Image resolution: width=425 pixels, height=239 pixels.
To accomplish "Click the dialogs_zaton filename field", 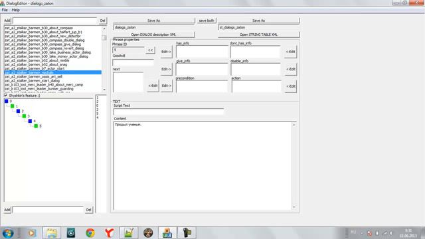I will click(153, 27).
